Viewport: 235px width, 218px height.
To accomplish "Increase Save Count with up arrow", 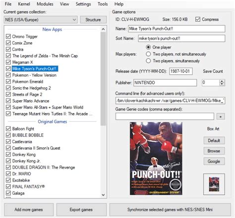I will click(222, 81).
